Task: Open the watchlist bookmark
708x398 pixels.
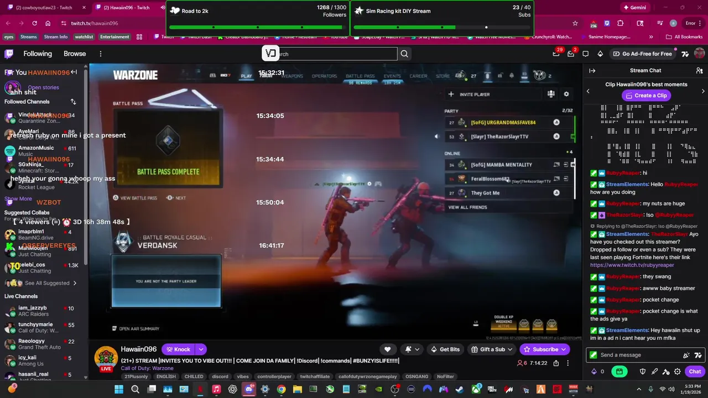Action: point(84,37)
